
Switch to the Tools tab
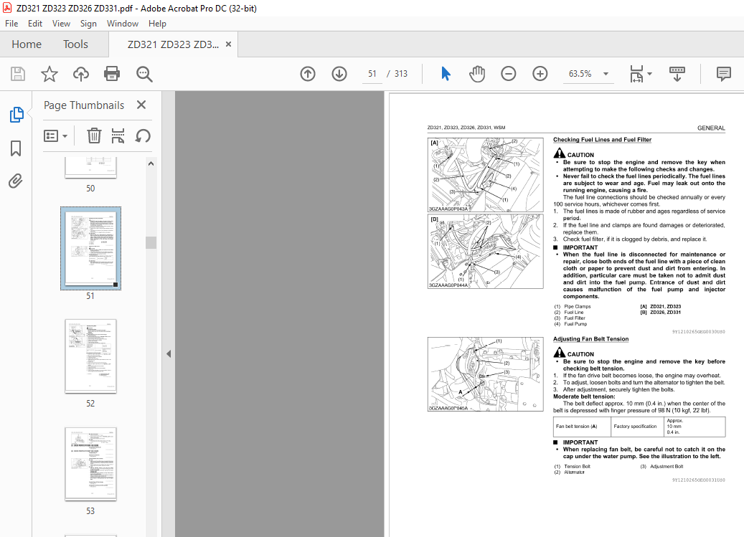click(75, 44)
